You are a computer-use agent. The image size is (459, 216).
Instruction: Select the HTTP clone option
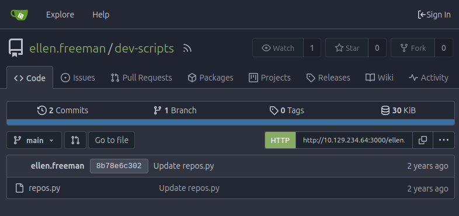[280, 140]
